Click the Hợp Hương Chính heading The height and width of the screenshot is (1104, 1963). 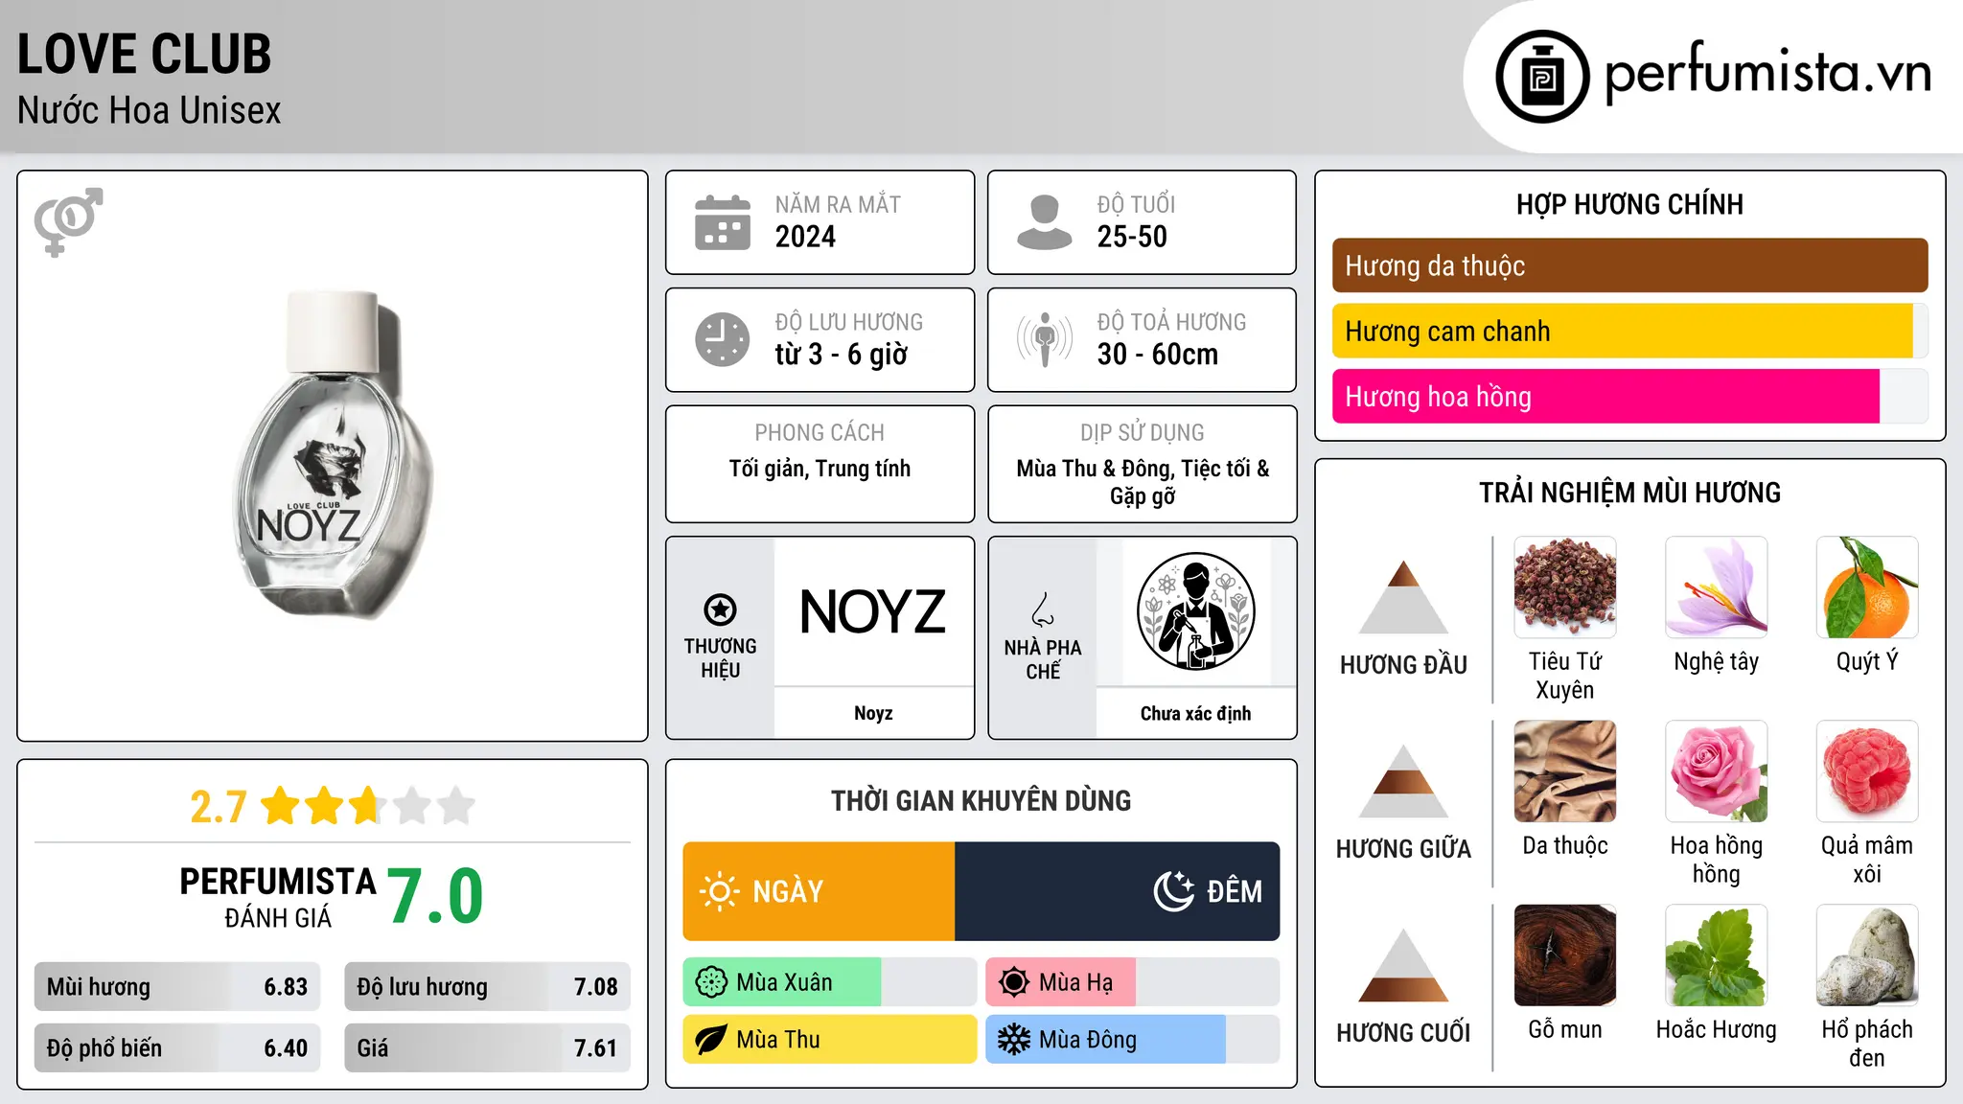tap(1629, 204)
